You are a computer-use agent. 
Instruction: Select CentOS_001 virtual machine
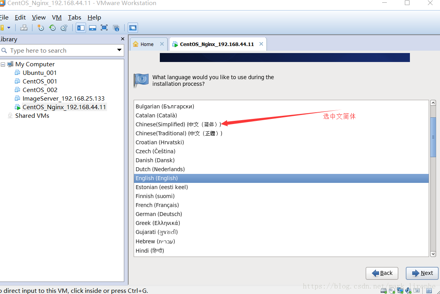[39, 81]
